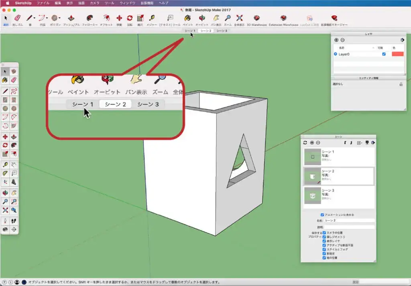Viewport: 411px width, 286px height.
Task: Pick the Rotate (回転) tool in toolbar
Action: click(130, 18)
